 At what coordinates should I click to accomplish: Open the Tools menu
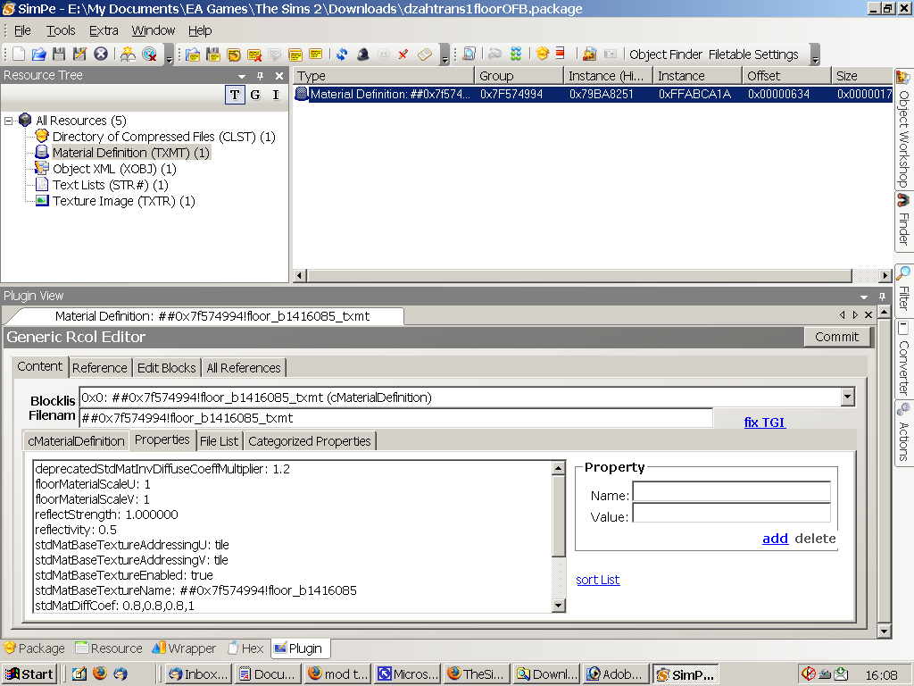[61, 30]
